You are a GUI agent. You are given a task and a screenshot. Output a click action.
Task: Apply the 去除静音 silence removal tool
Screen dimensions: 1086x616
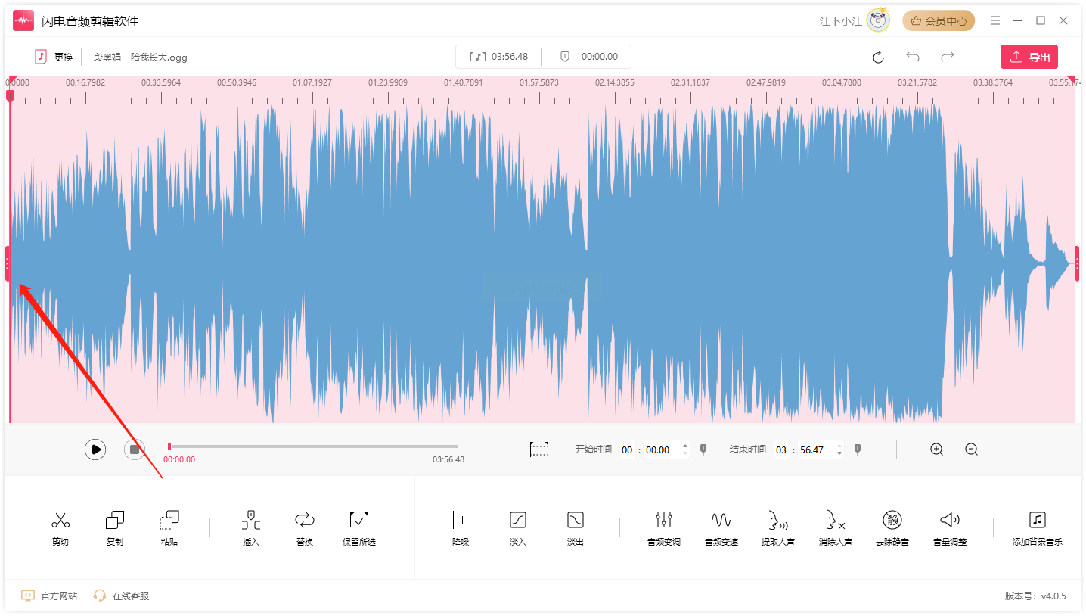[892, 528]
